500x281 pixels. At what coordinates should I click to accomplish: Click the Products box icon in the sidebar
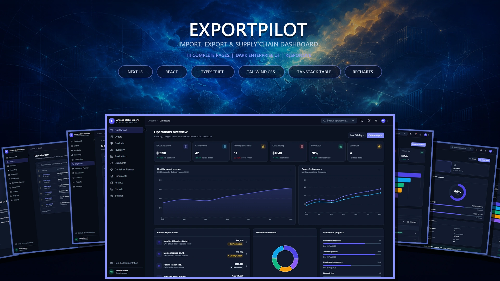112,143
